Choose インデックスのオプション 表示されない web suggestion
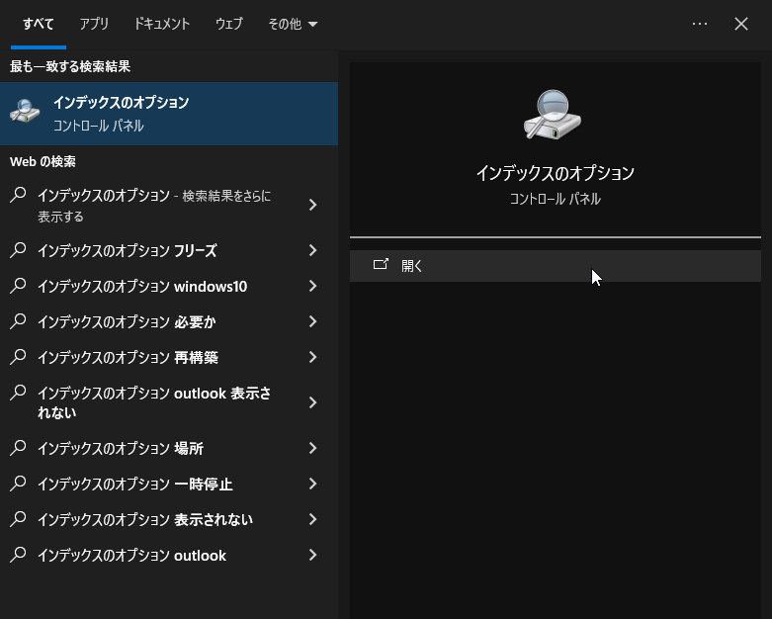This screenshot has height=619, width=772. (145, 520)
